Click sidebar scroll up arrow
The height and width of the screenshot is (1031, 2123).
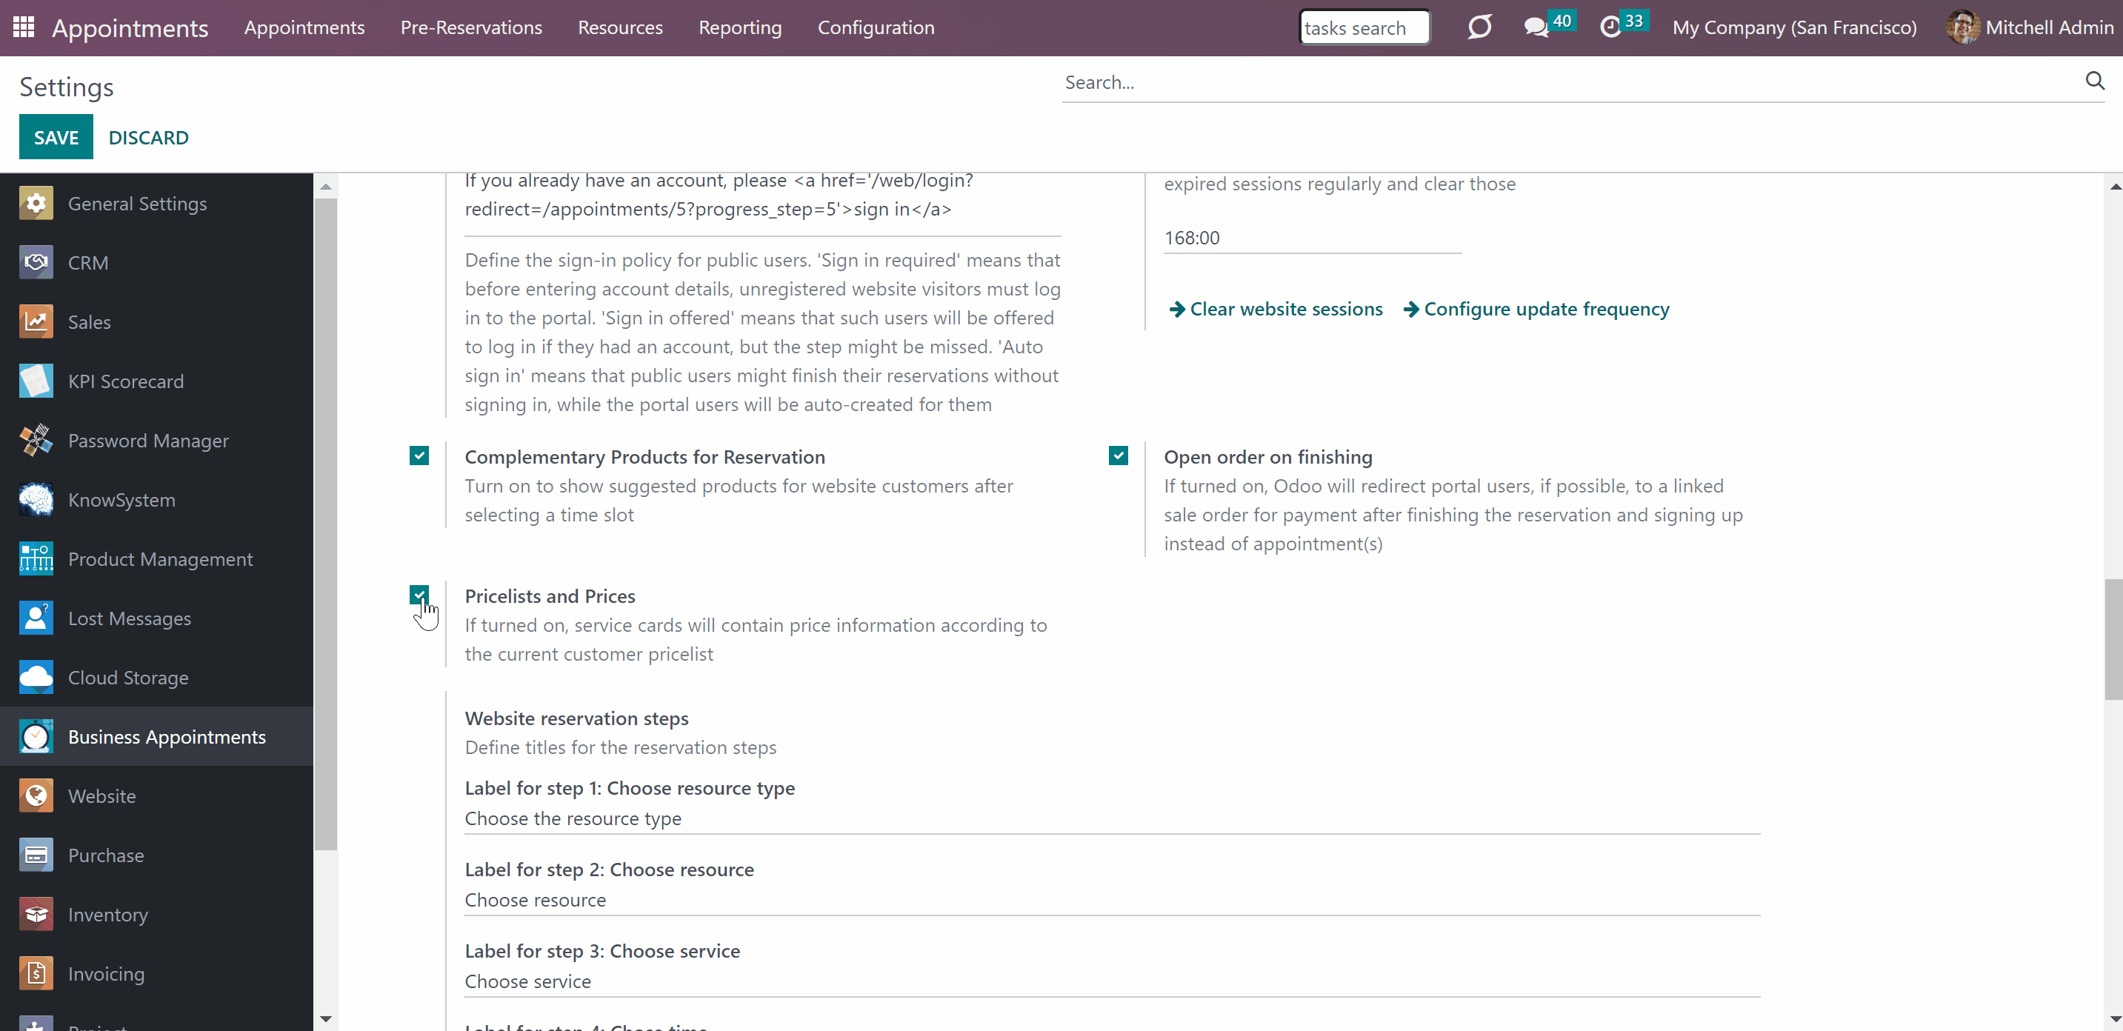(x=327, y=186)
